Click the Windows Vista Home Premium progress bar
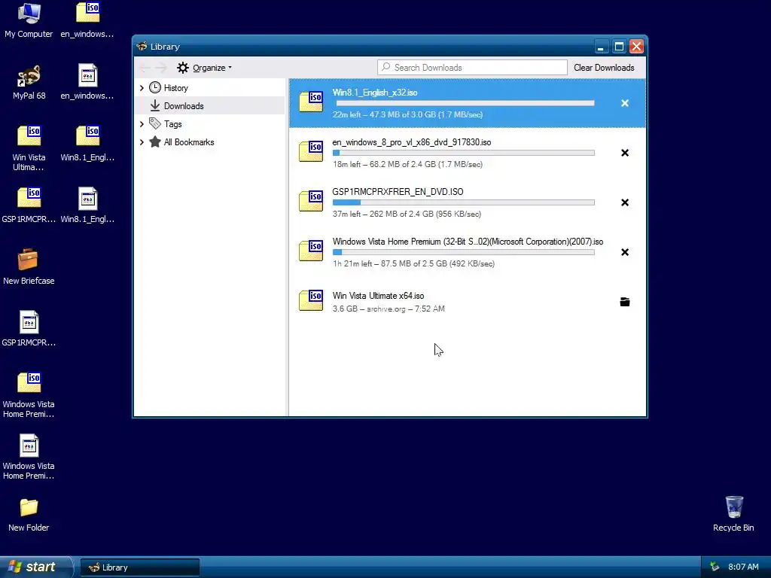 [x=464, y=253]
